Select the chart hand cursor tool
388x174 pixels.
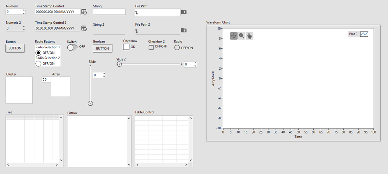(x=250, y=36)
